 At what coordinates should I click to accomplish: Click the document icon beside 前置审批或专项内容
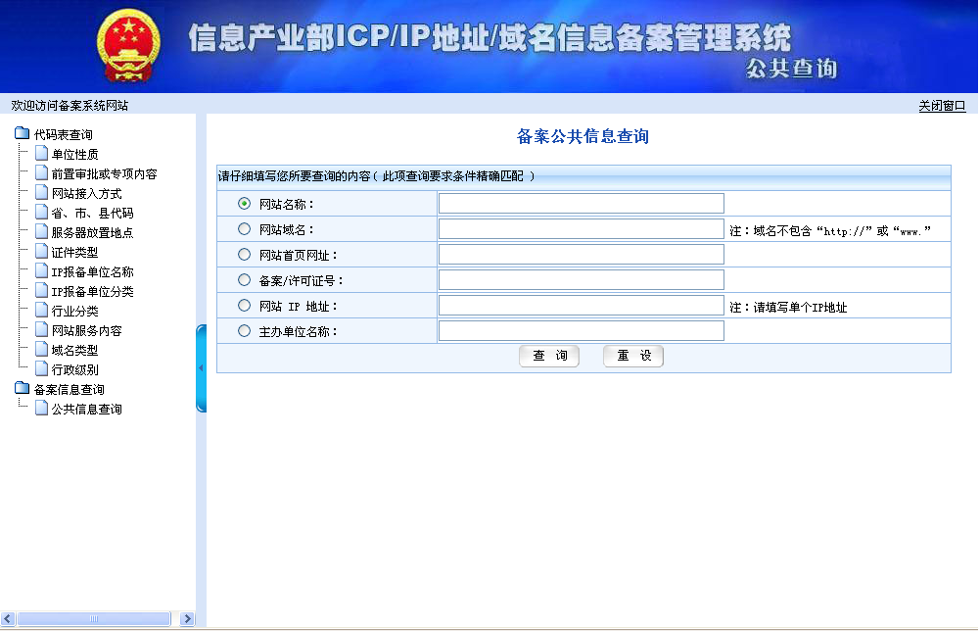pyautogui.click(x=42, y=172)
